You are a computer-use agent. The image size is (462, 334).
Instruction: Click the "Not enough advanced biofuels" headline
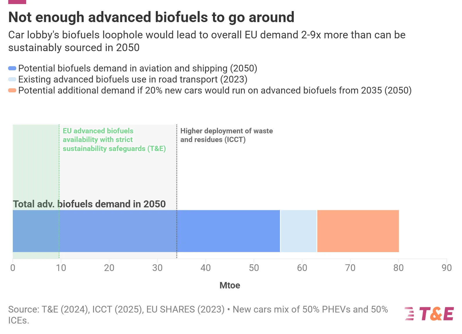pyautogui.click(x=151, y=17)
